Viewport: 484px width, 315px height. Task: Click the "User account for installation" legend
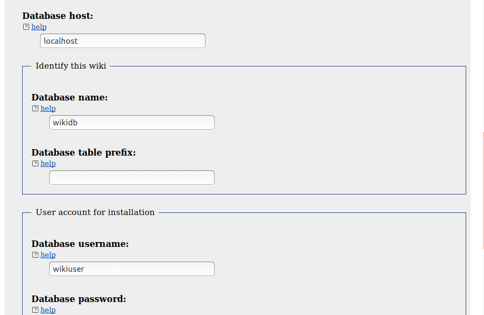tap(95, 212)
